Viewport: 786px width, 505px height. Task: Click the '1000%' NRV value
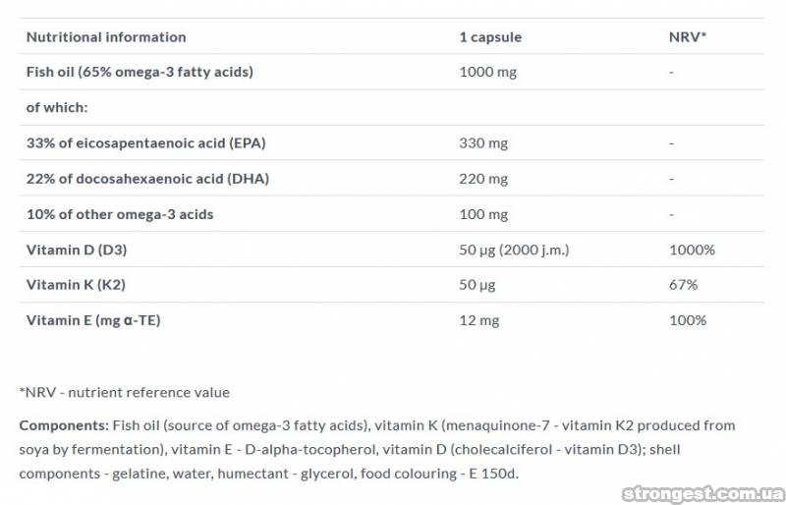692,250
